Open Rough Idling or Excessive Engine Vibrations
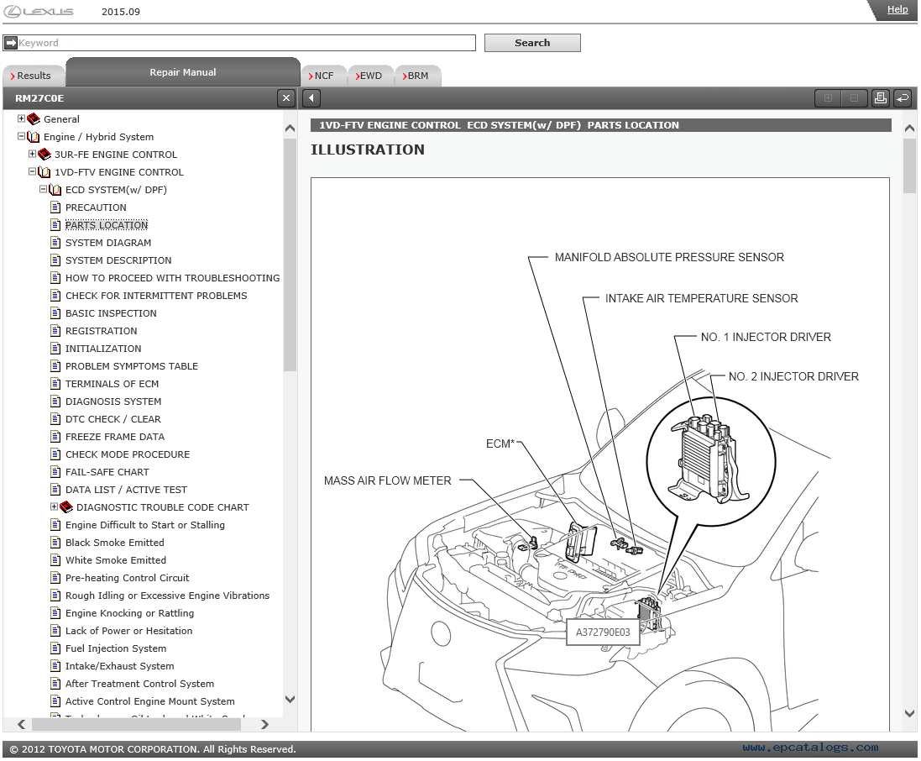This screenshot has width=921, height=761. (x=167, y=596)
